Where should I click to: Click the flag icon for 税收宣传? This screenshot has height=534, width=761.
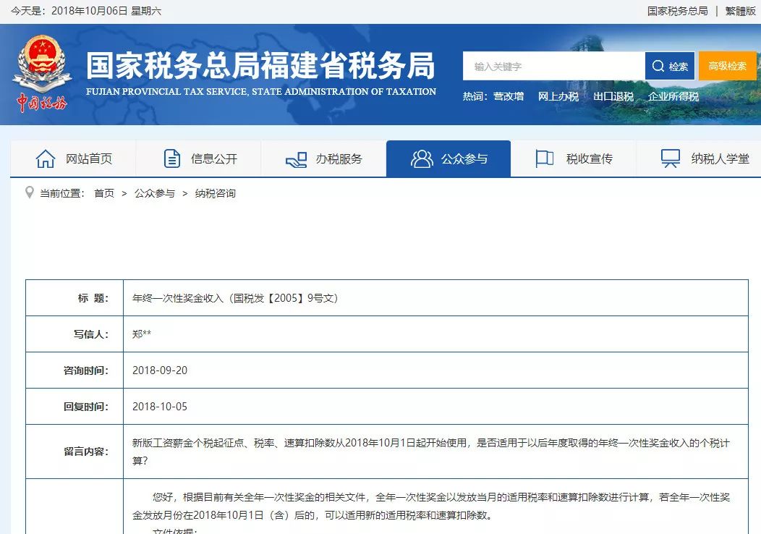pyautogui.click(x=545, y=158)
